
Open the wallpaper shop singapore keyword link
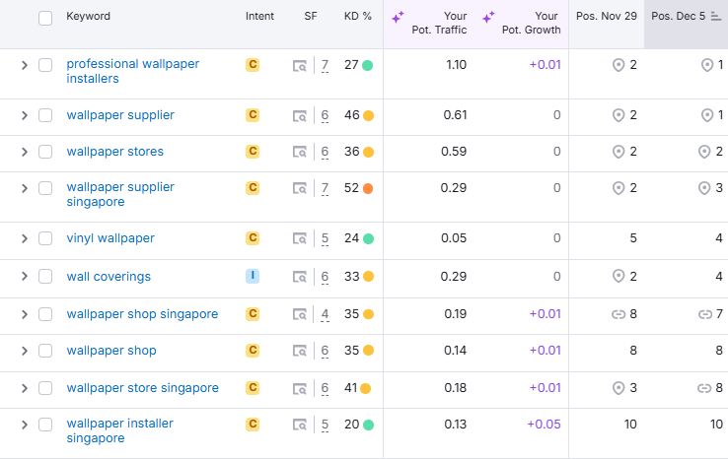pos(142,314)
